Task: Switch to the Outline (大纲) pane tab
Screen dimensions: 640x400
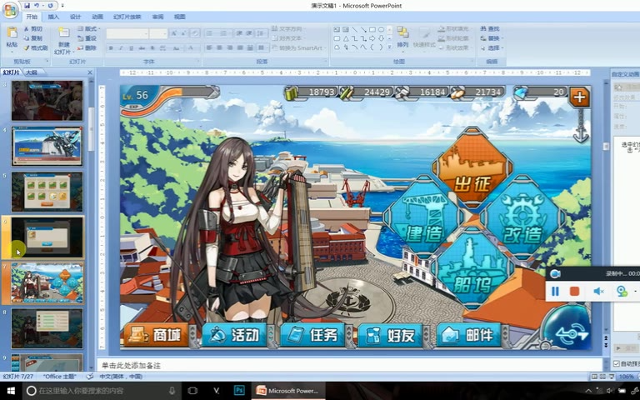Action: [32, 72]
